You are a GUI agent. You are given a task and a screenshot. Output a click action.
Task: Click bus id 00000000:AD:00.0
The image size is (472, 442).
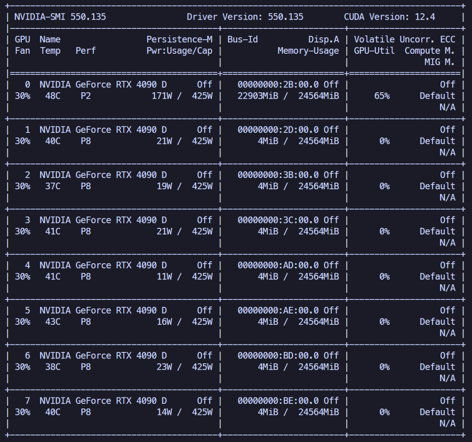[278, 265]
